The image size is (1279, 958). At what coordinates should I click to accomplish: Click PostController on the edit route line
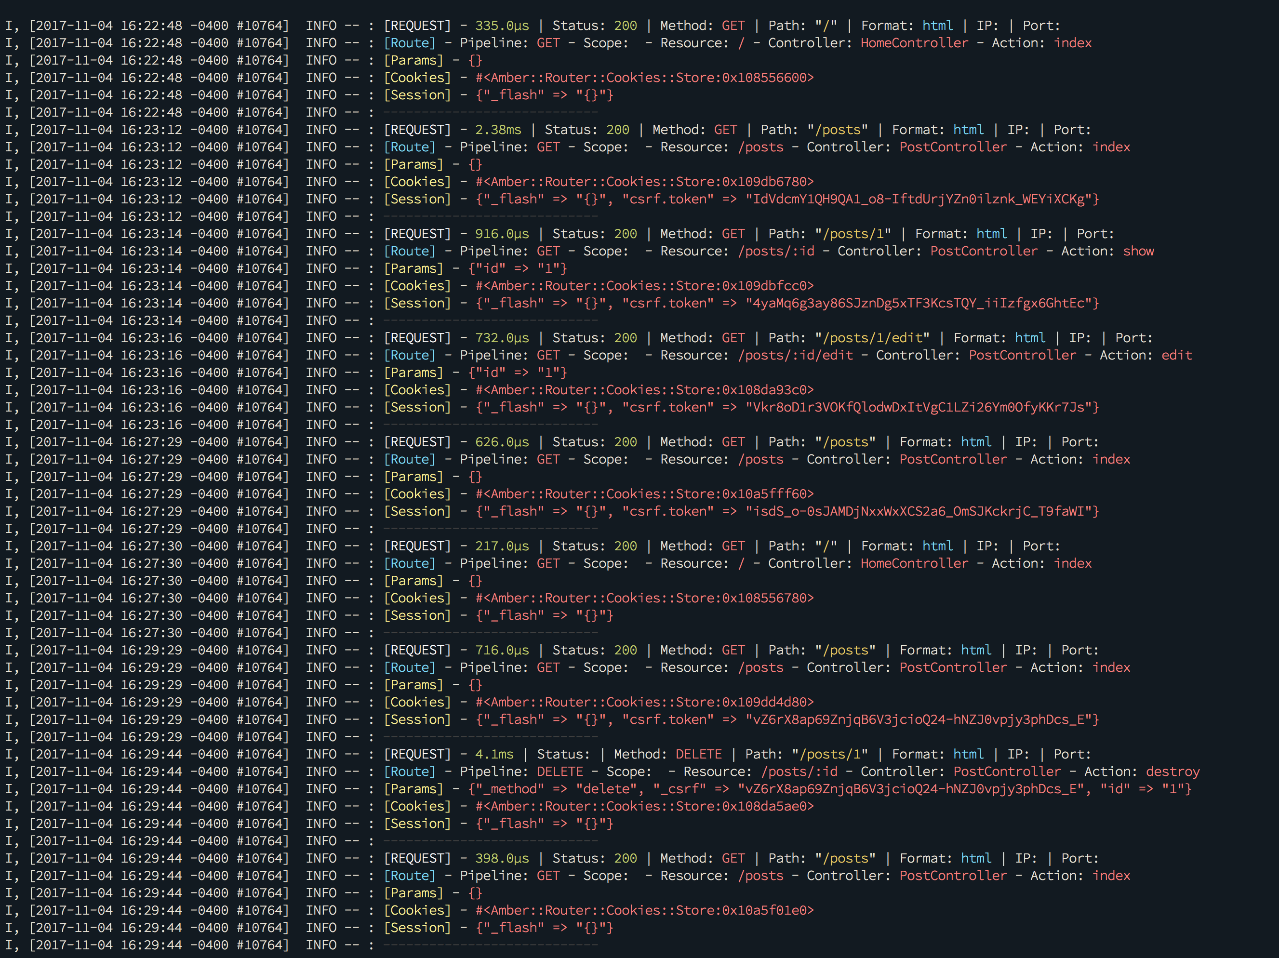(1022, 355)
